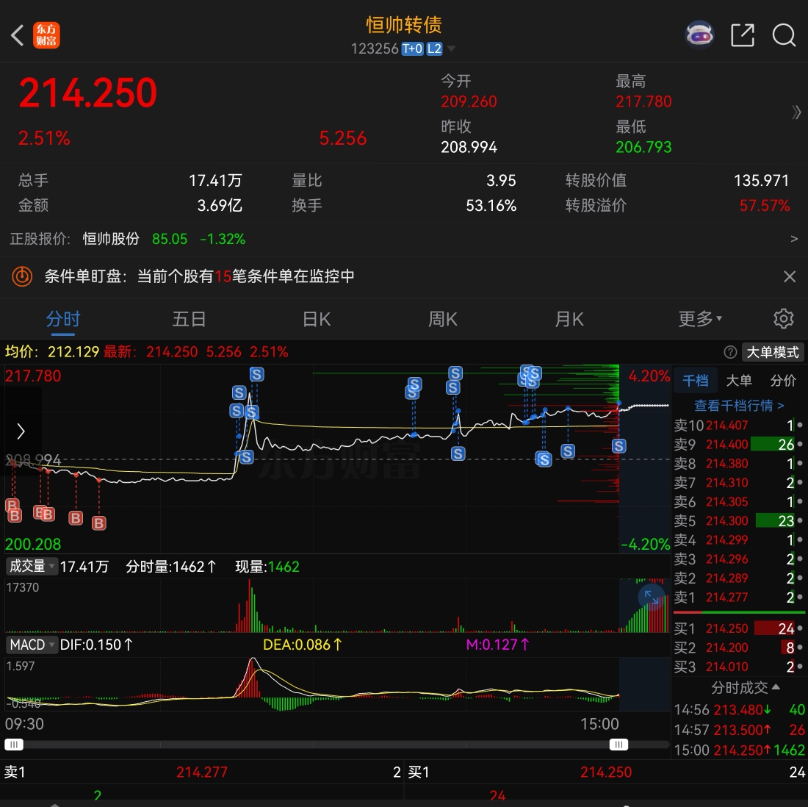Select 卖9 row at 214.400
This screenshot has height=807, width=808.
coord(740,445)
